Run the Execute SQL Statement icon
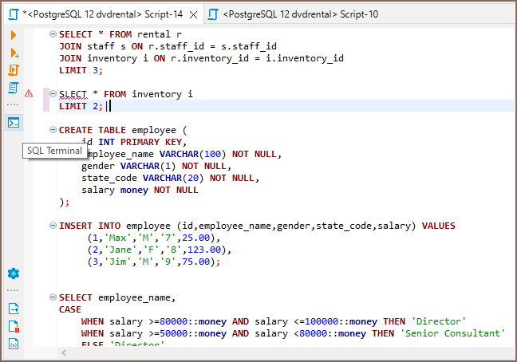The image size is (517, 362). tap(14, 35)
